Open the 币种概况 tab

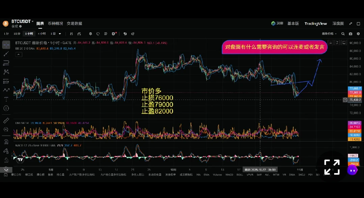pyautogui.click(x=55, y=24)
